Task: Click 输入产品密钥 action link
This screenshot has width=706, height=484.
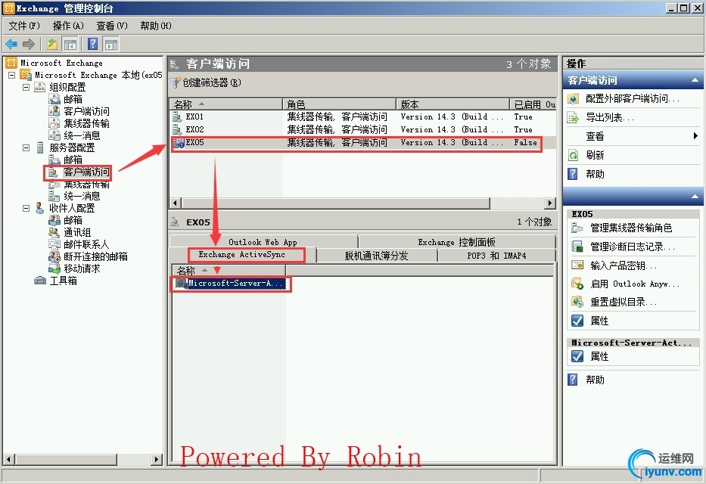Action: (x=624, y=265)
